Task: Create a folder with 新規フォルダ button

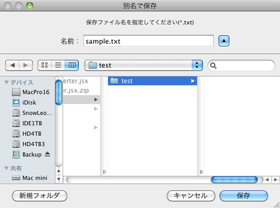Action: tap(40, 196)
